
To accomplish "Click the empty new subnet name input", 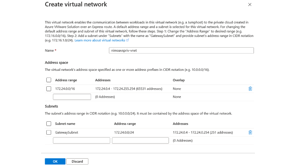I will [81, 141].
